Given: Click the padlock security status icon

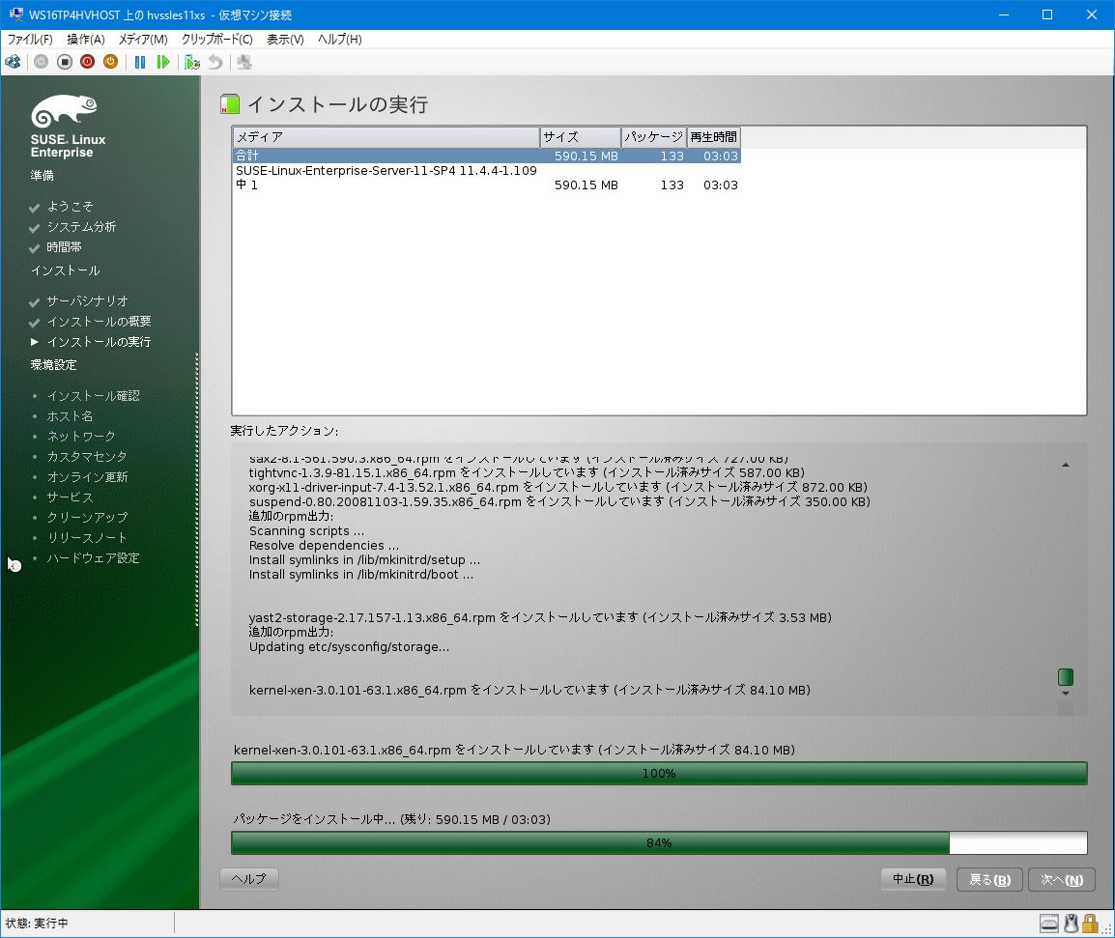Looking at the screenshot, I should click(1090, 924).
